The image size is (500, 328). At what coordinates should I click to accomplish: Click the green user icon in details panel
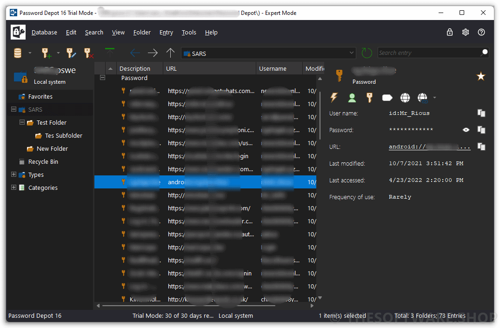[352, 98]
